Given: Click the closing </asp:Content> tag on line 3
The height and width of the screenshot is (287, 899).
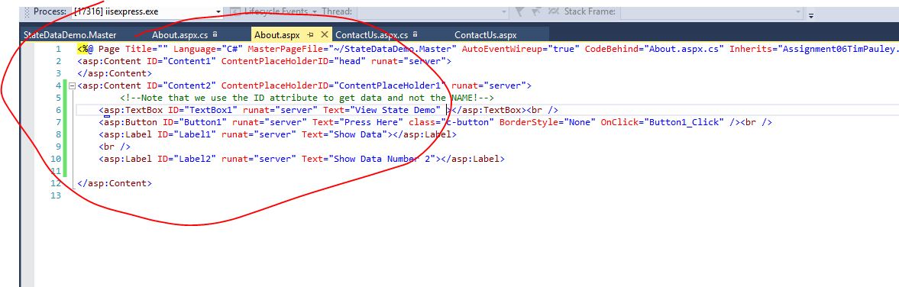Looking at the screenshot, I should (114, 73).
